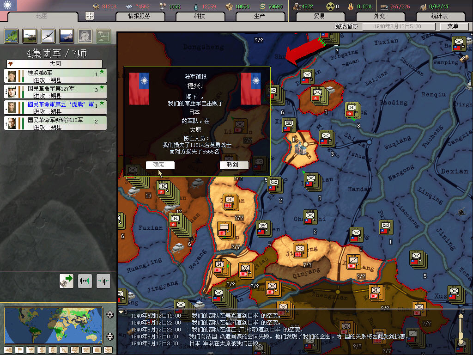Select terrain map mode mountain icon
473x355 pixels.
click(8, 350)
